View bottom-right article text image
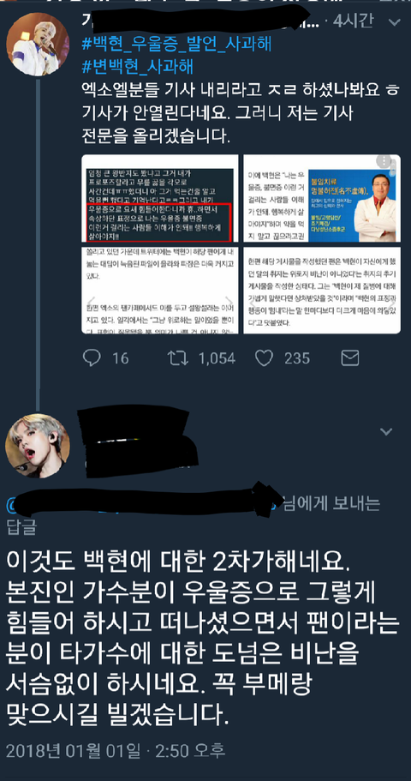Image resolution: width=411 pixels, height=781 pixels. pos(322,290)
